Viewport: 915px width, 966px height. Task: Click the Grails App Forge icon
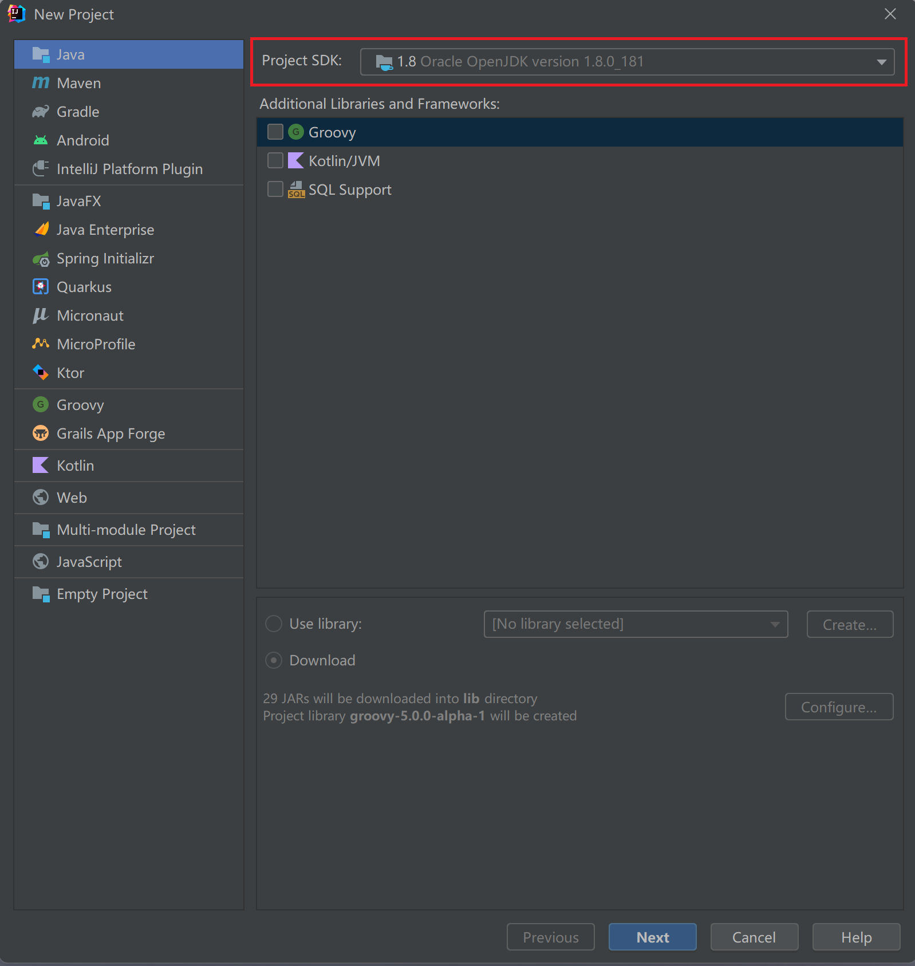pos(41,433)
